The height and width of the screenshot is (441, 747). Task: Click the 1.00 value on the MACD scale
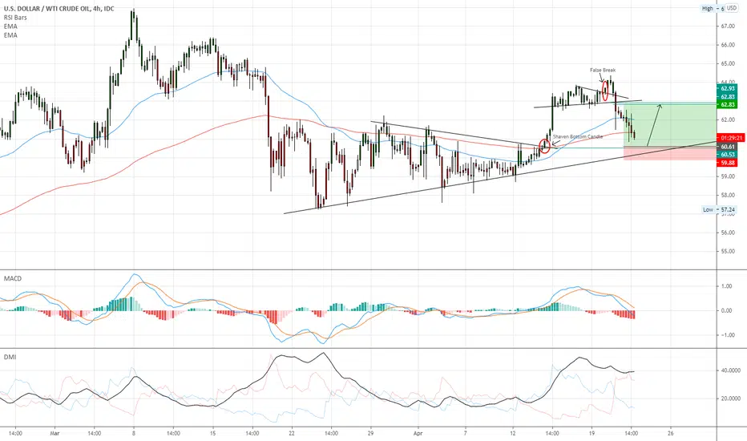726,286
